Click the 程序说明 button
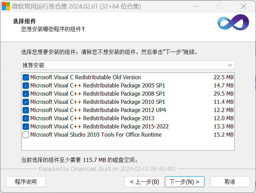This screenshot has height=193, width=256. click(26, 182)
